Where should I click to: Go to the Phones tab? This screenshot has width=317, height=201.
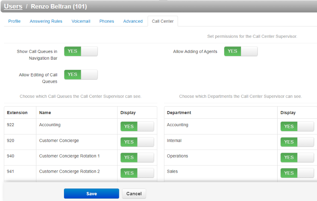(x=106, y=21)
